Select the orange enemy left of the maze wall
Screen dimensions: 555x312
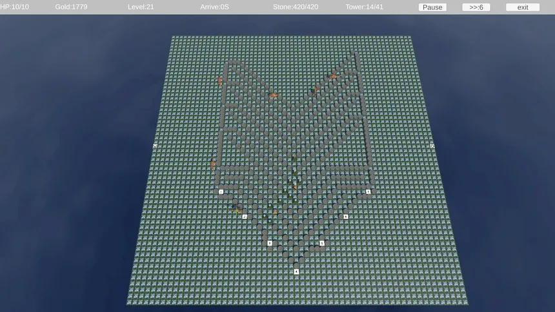(213, 164)
